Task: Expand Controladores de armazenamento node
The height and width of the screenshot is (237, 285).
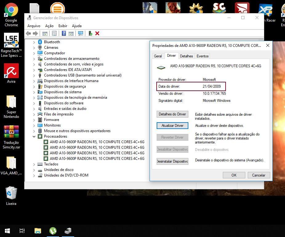Action: pos(34,59)
